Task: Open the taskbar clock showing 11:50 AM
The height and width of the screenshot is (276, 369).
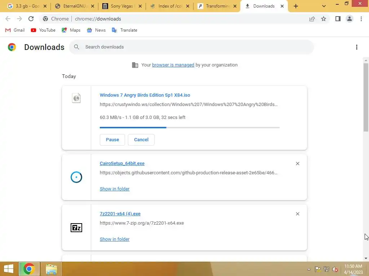Action: coord(353,269)
